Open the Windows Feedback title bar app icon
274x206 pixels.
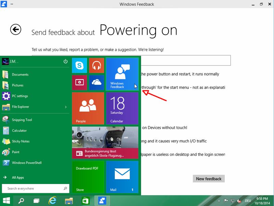tap(4, 4)
